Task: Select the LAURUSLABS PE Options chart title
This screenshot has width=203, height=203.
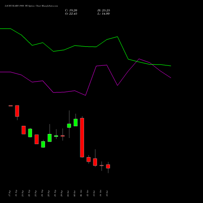Action: [31, 6]
